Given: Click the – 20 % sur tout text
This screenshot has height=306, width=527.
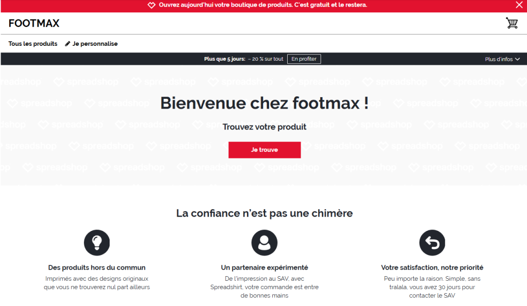Looking at the screenshot, I should pyautogui.click(x=266, y=59).
